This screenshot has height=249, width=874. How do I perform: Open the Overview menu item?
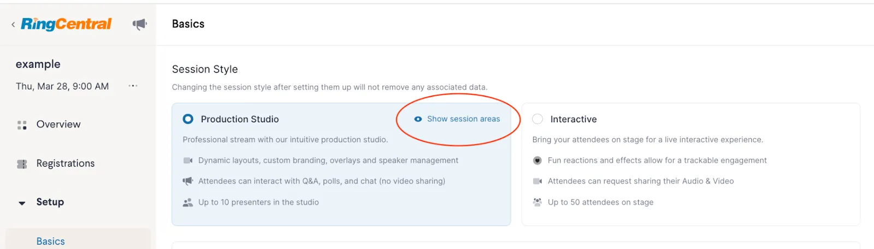coord(58,124)
